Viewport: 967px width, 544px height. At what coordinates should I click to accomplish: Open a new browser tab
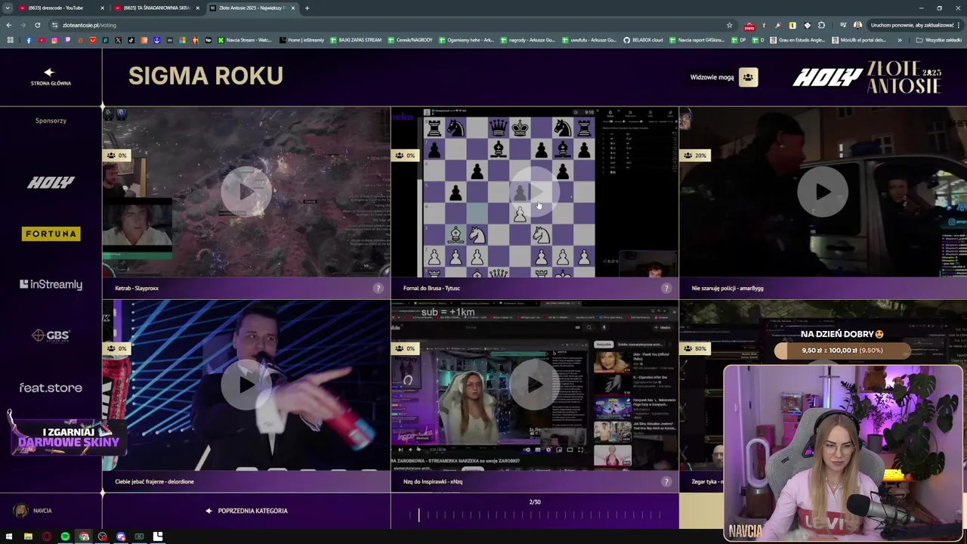pyautogui.click(x=307, y=8)
